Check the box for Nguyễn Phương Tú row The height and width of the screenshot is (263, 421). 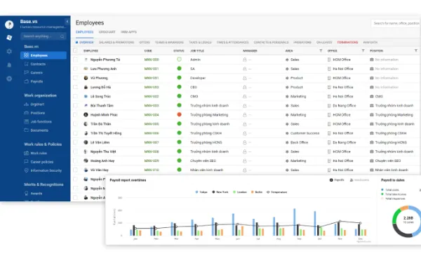click(x=75, y=60)
